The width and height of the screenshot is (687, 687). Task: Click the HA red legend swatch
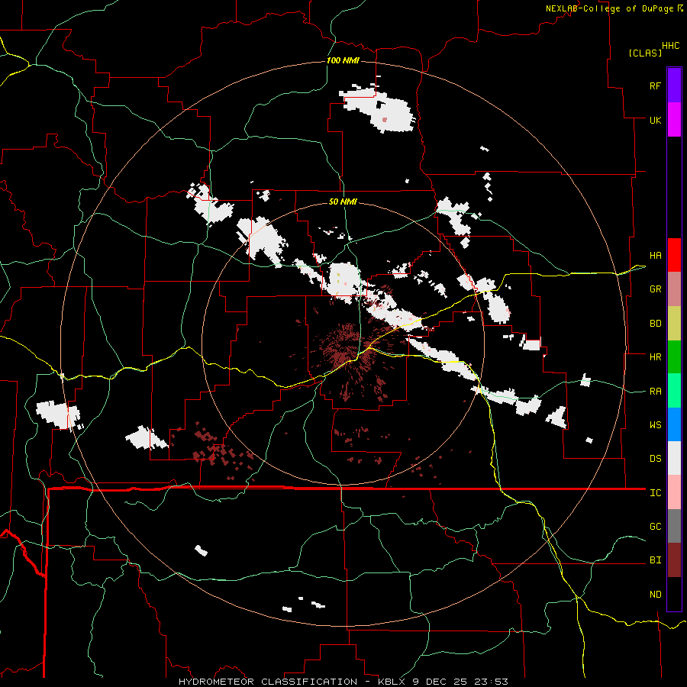click(674, 255)
